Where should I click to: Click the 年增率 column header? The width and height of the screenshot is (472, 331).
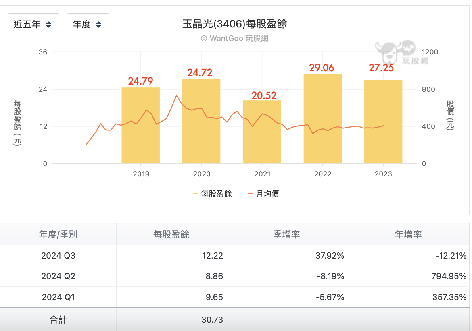408,234
